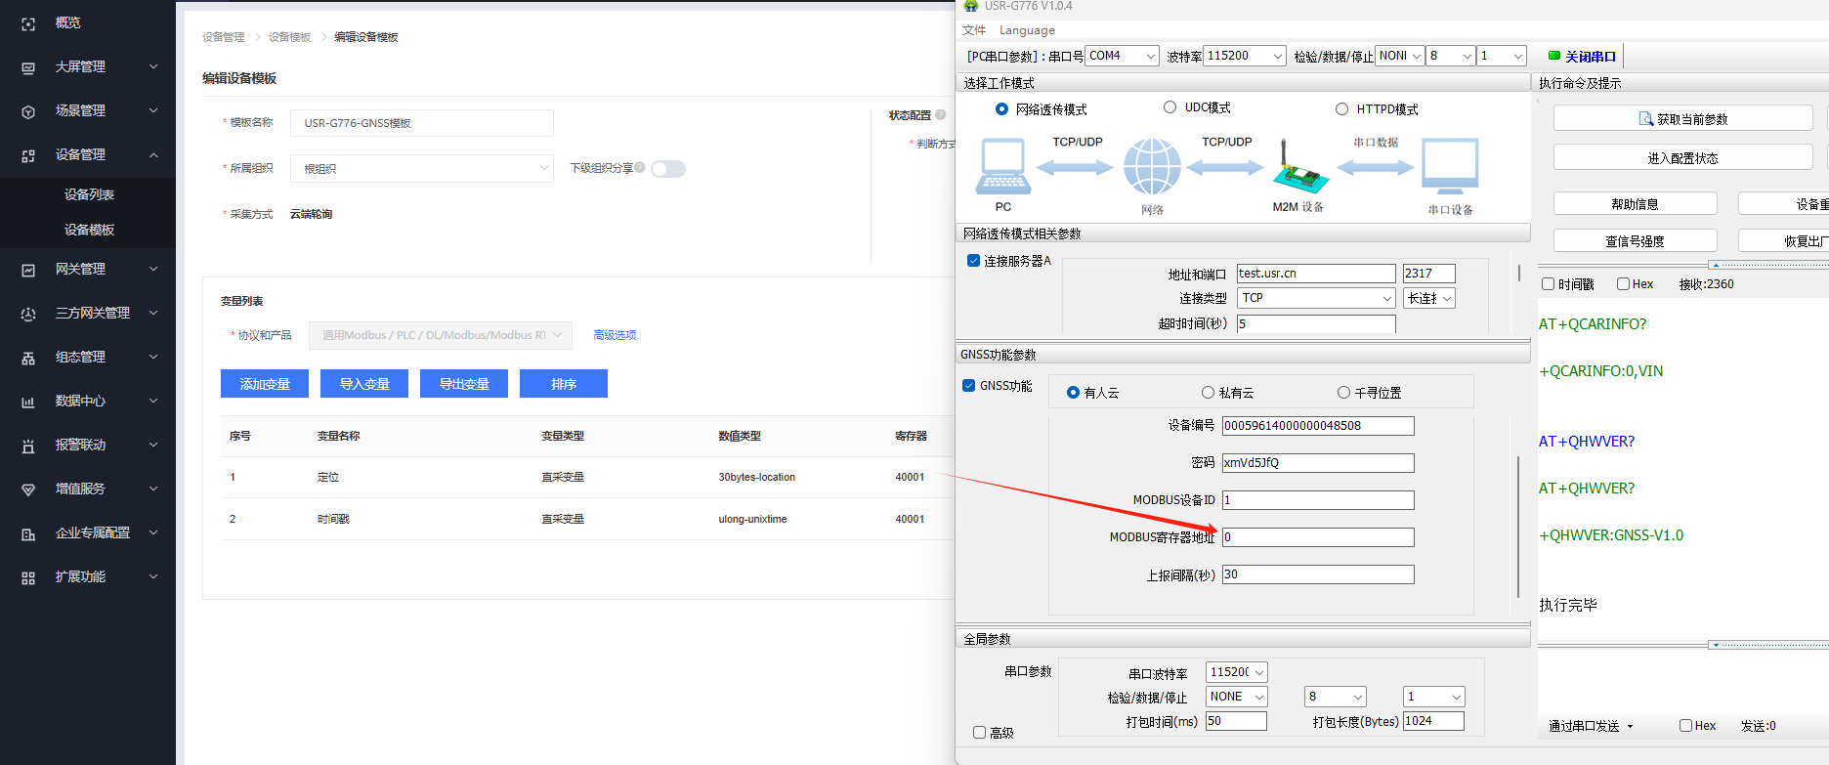Click the 添加变量 button

click(x=265, y=384)
